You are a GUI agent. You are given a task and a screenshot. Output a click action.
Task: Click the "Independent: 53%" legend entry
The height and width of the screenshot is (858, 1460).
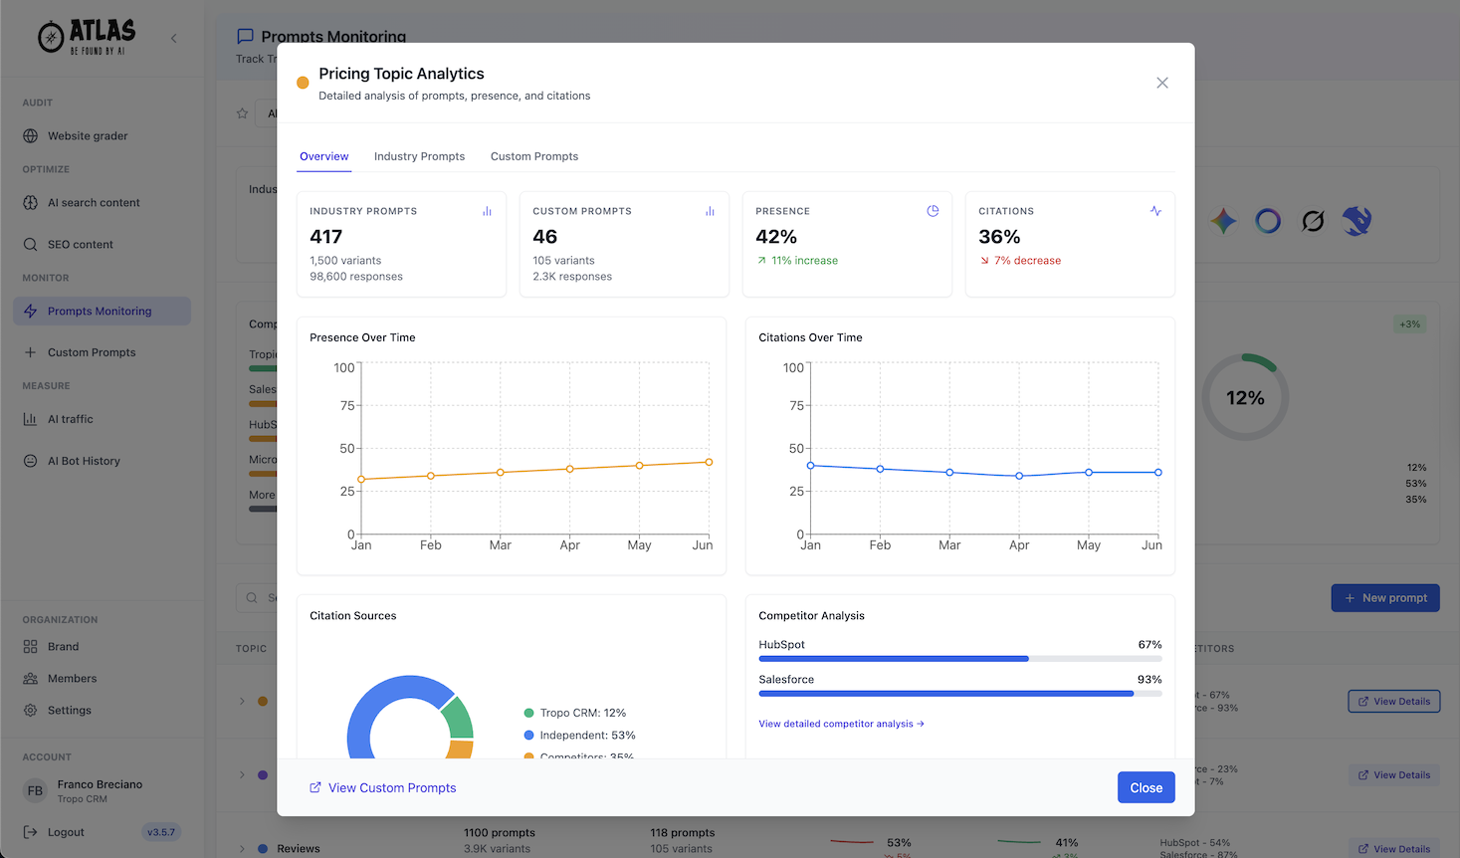580,736
